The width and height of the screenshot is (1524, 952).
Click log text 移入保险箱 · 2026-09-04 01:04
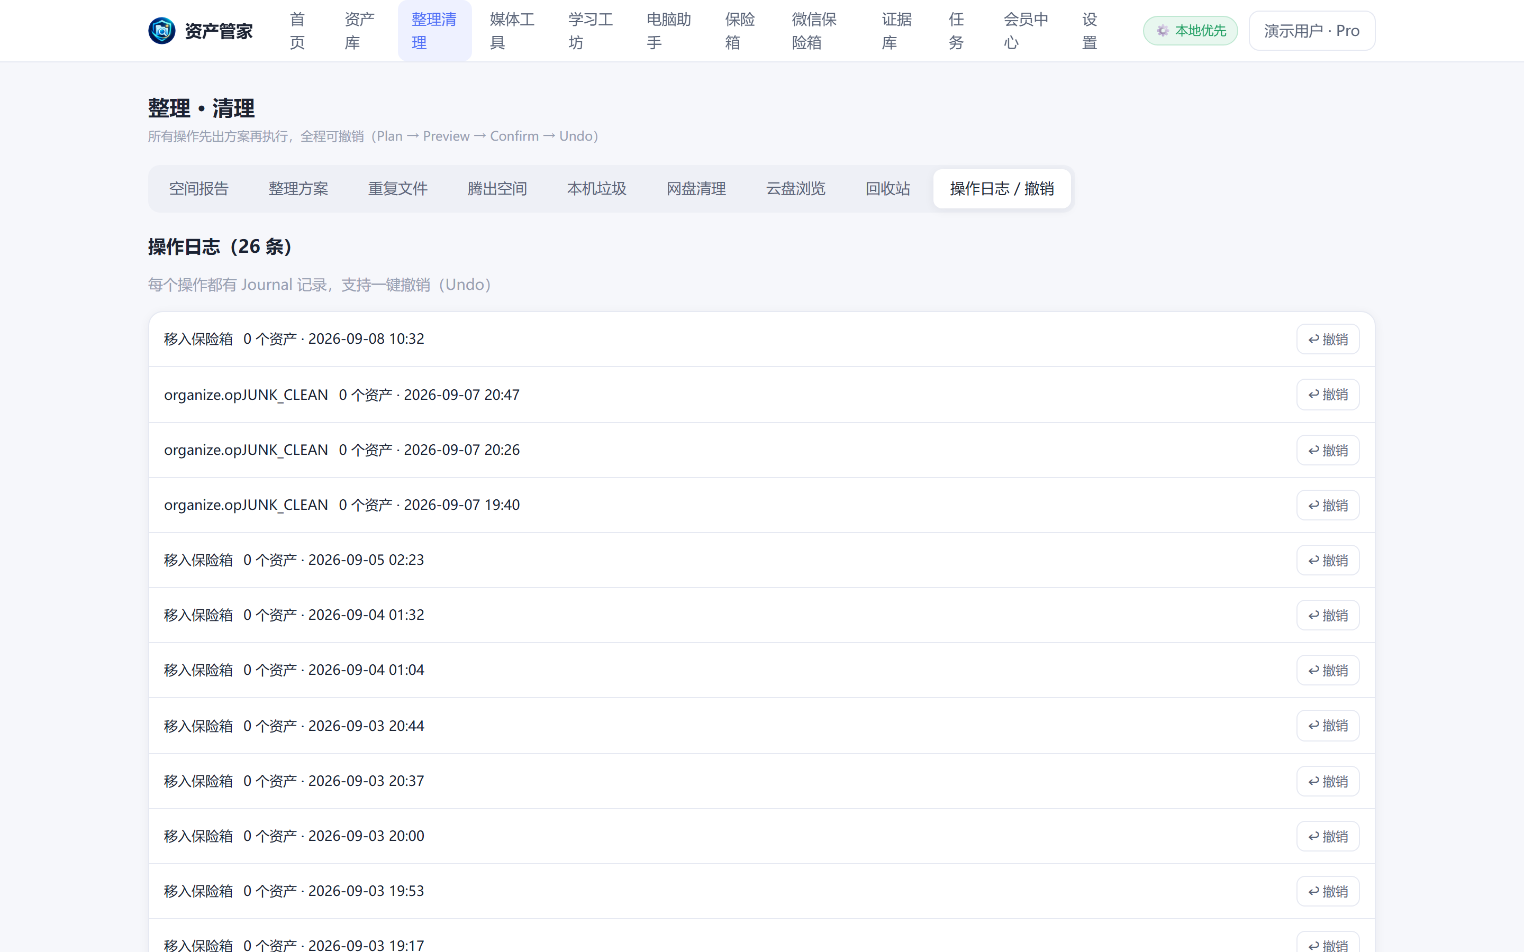[x=294, y=670]
